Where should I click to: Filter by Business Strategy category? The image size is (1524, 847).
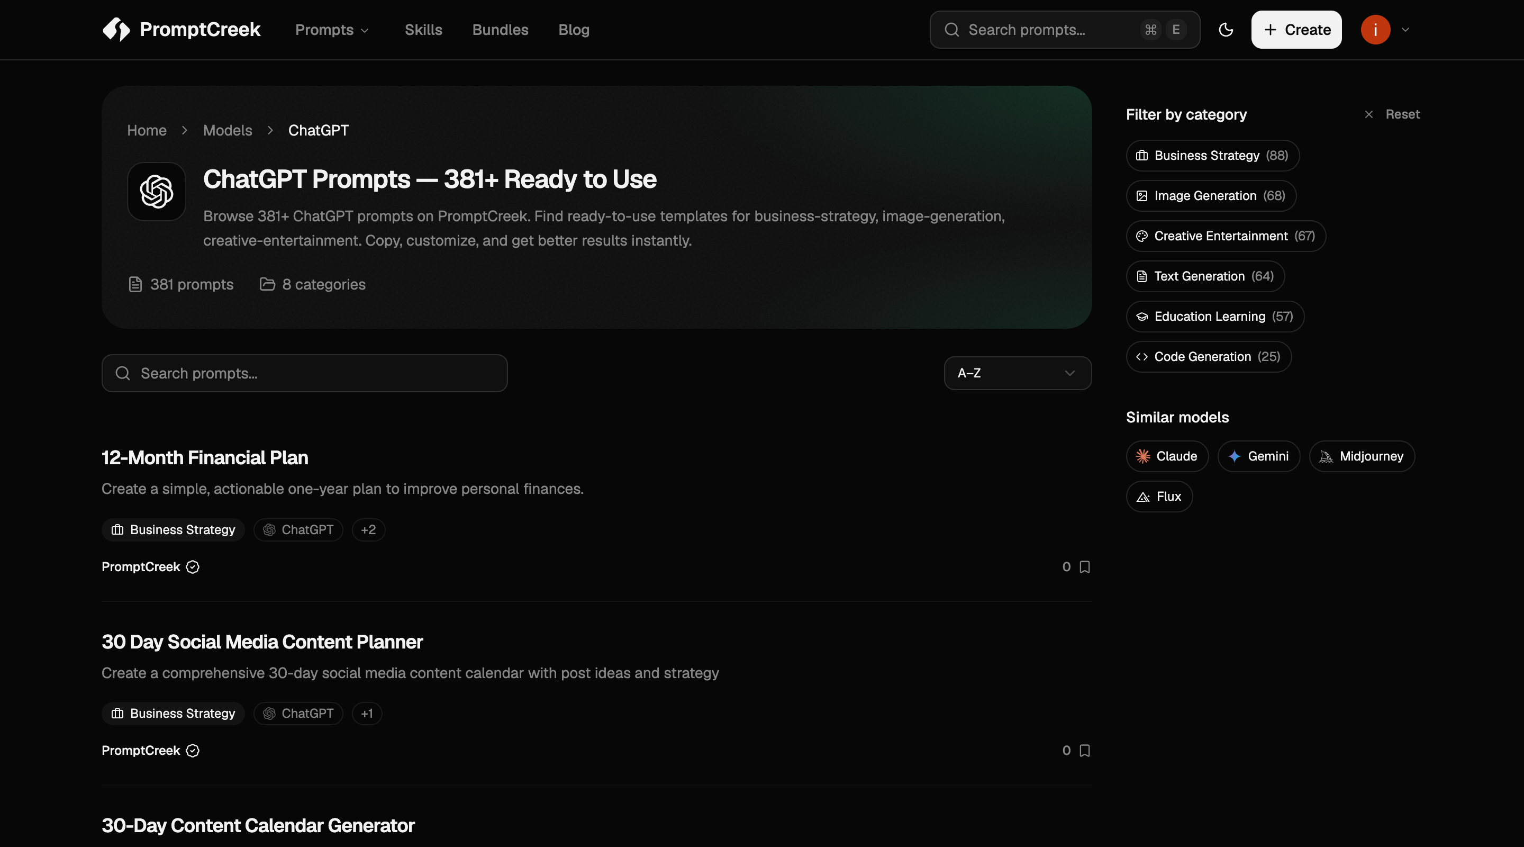[x=1213, y=156]
